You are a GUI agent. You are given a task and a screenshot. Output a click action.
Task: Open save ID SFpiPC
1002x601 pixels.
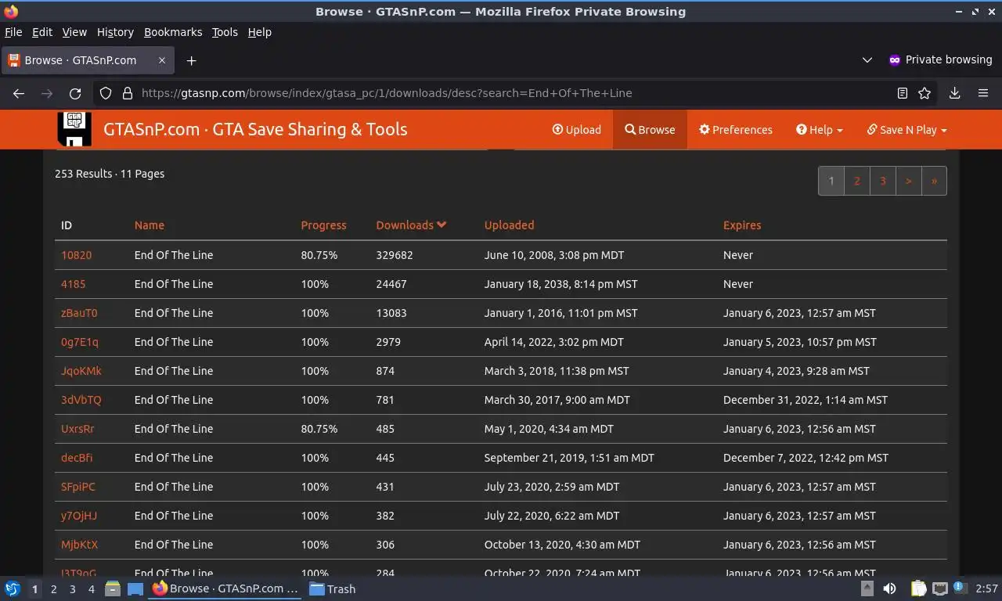78,487
